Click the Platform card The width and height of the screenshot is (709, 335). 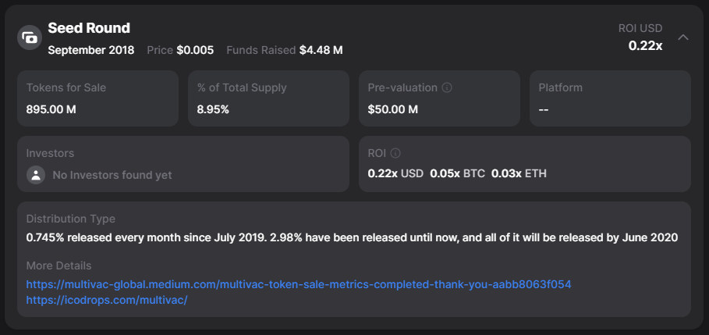(610, 98)
